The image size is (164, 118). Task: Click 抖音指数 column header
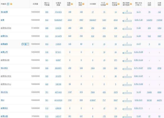pyautogui.click(x=159, y=4)
